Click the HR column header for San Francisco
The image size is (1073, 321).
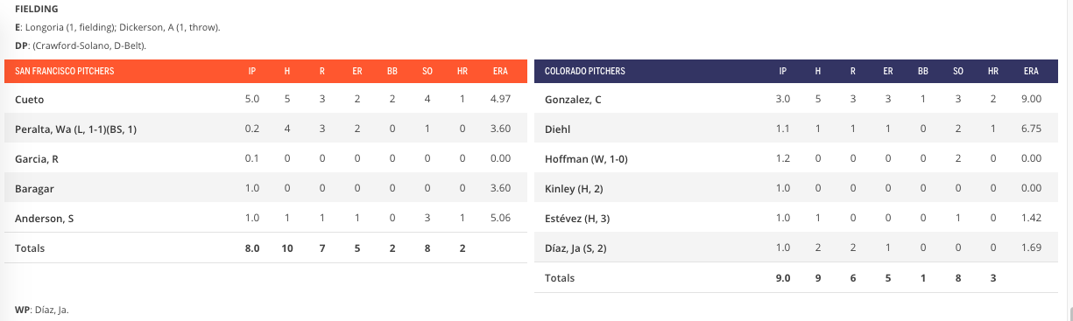click(462, 71)
